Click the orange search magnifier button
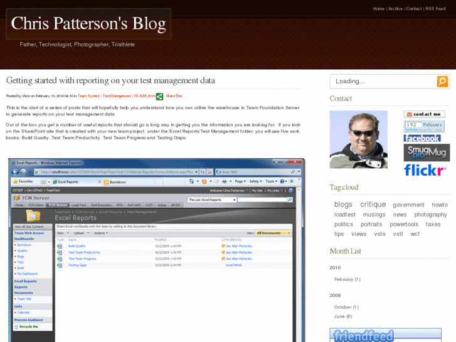 442,82
